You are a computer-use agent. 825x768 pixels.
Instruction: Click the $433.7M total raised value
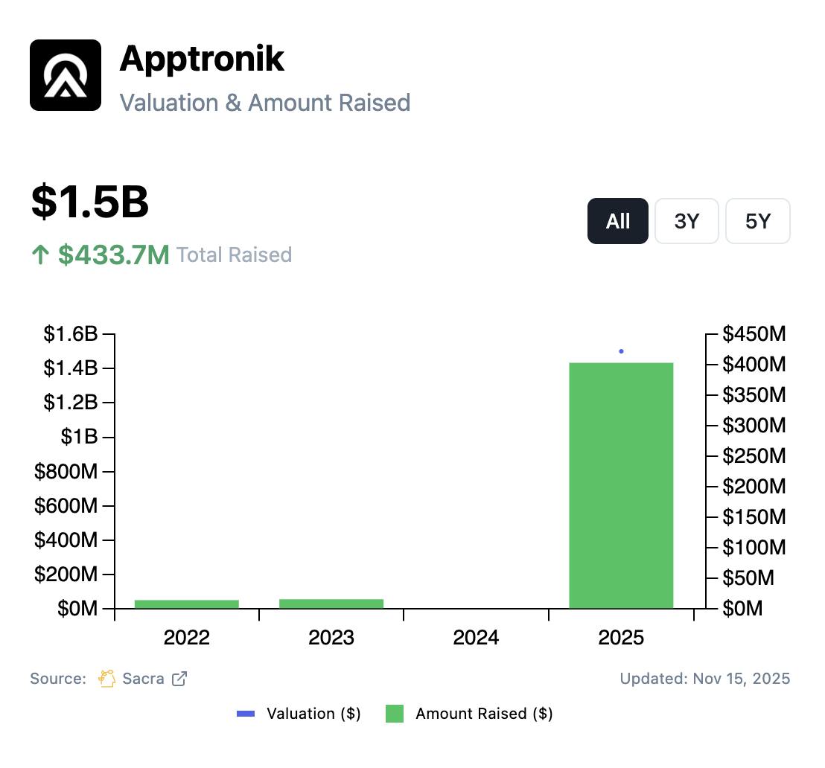click(x=114, y=255)
